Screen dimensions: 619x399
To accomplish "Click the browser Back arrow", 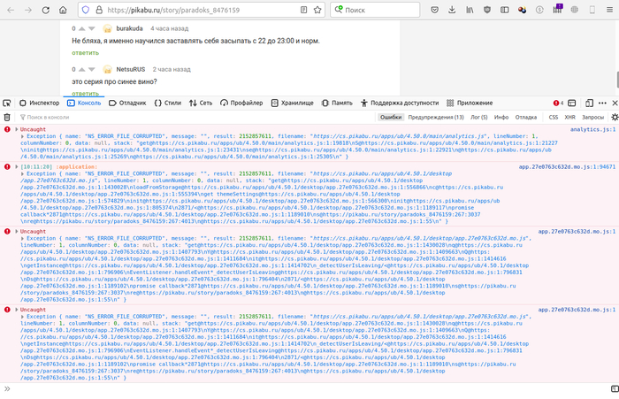I will [x=11, y=10].
